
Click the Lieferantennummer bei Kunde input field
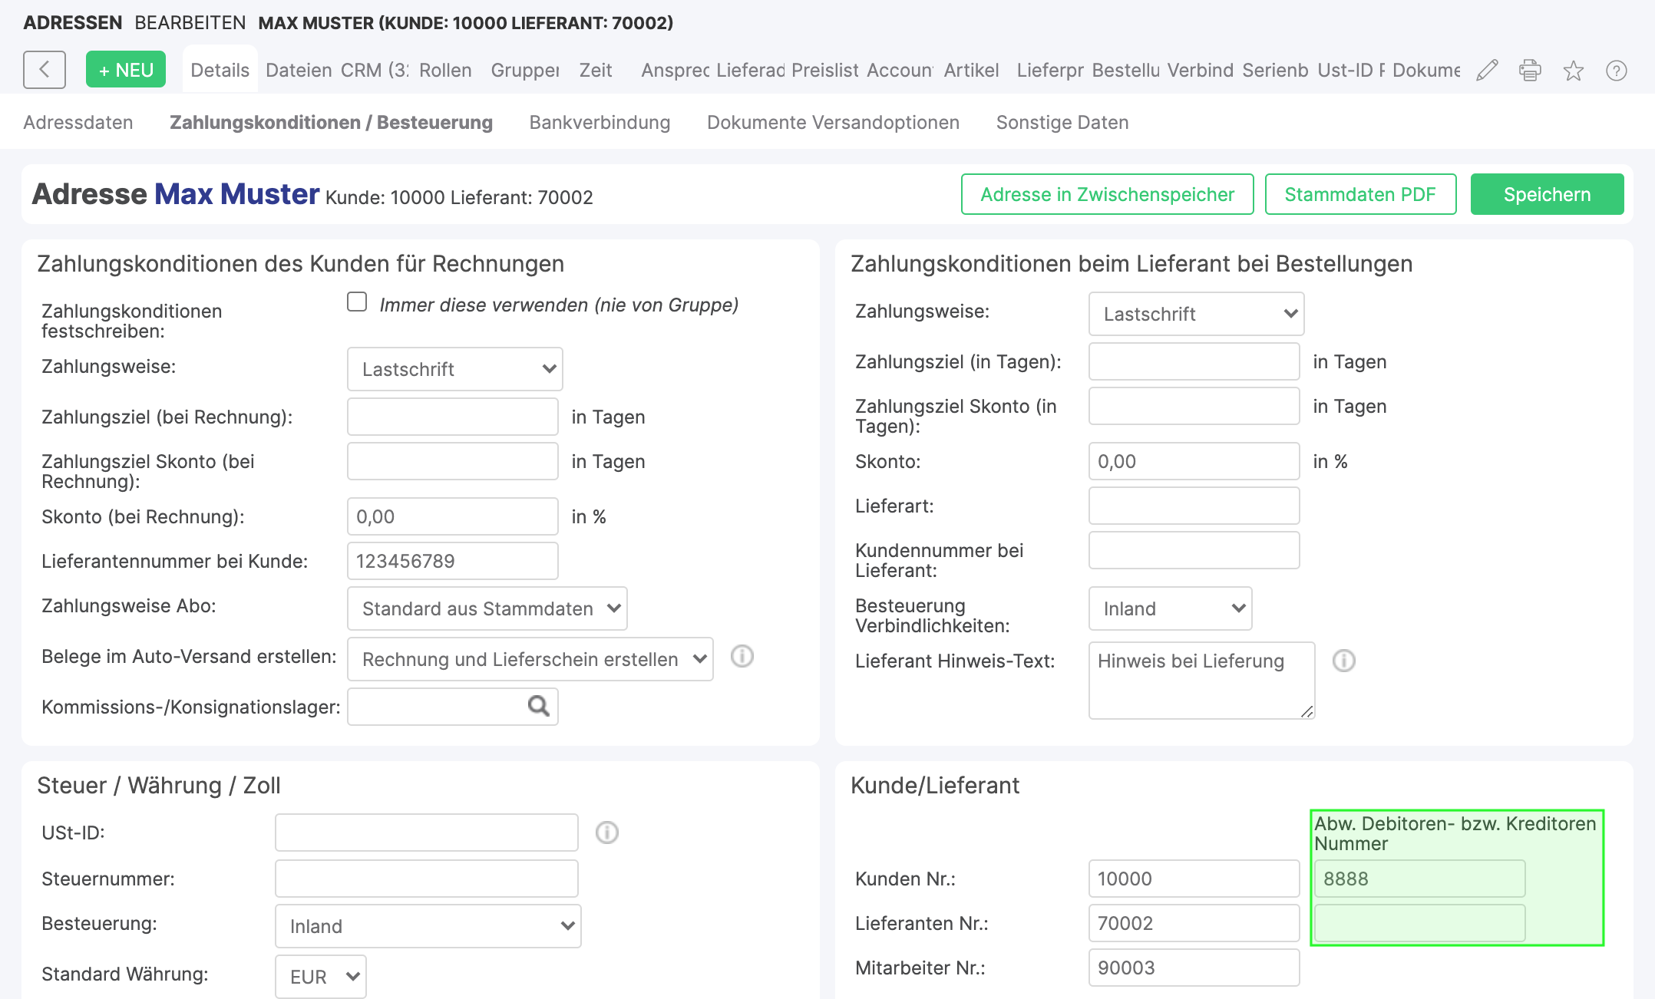452,561
